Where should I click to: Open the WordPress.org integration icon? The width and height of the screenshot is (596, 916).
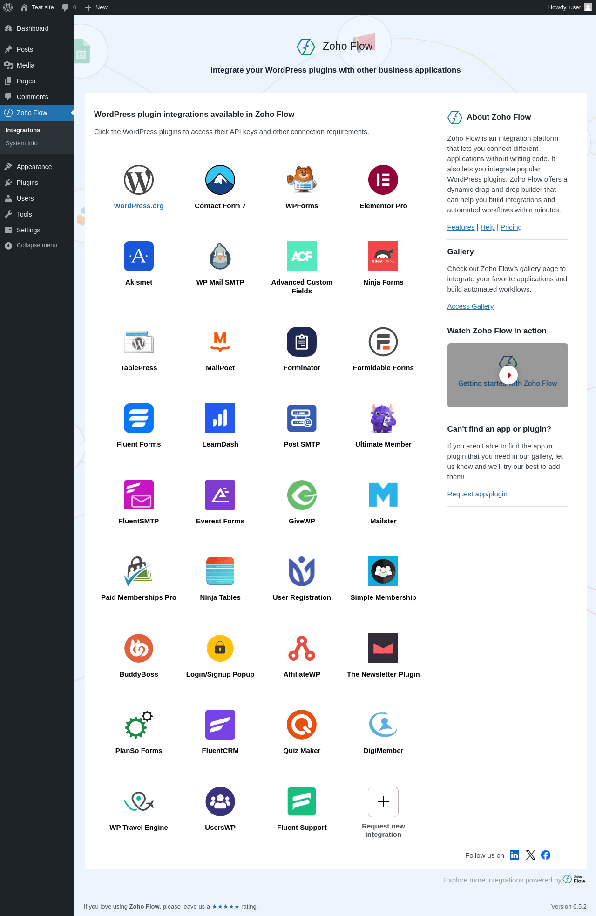139,180
